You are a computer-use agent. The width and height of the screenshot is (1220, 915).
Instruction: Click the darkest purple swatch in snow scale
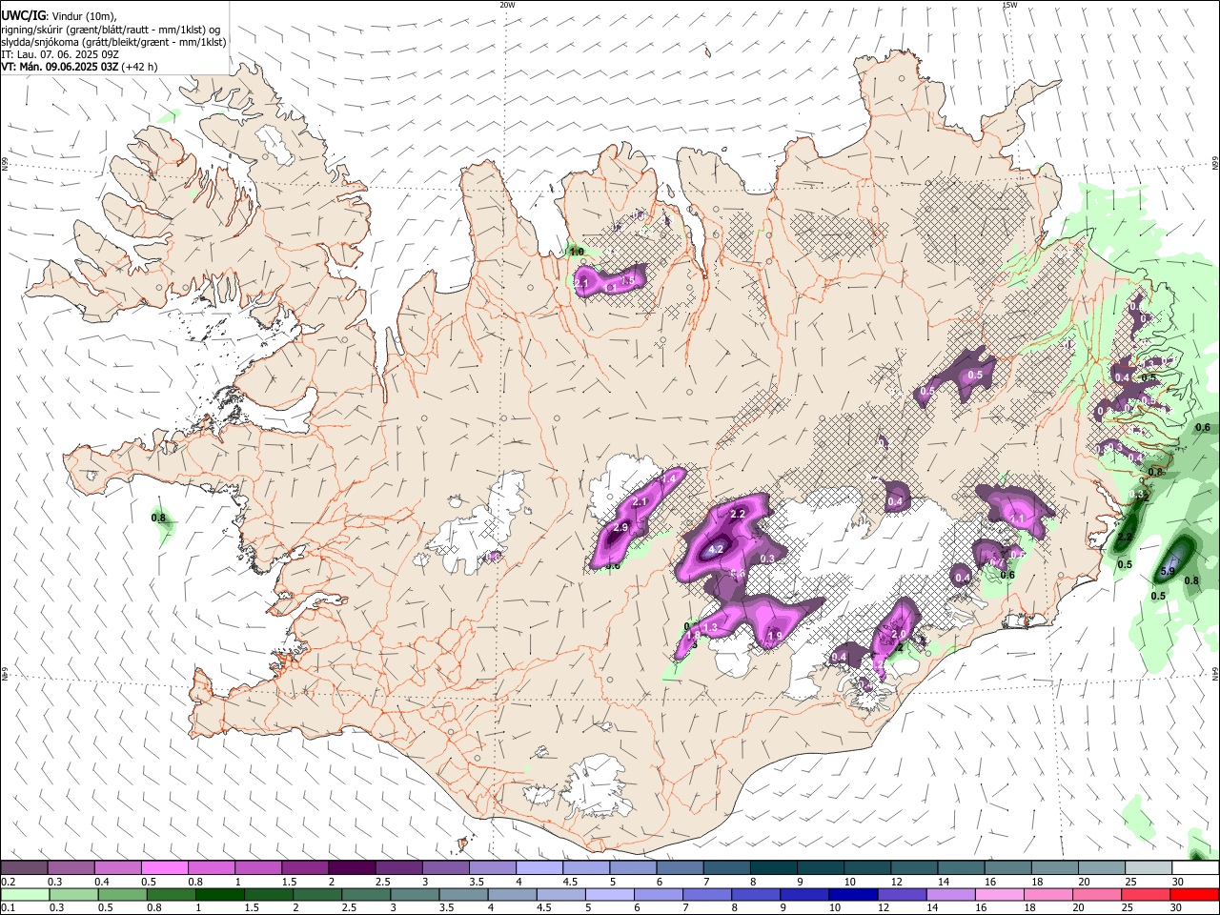click(352, 868)
